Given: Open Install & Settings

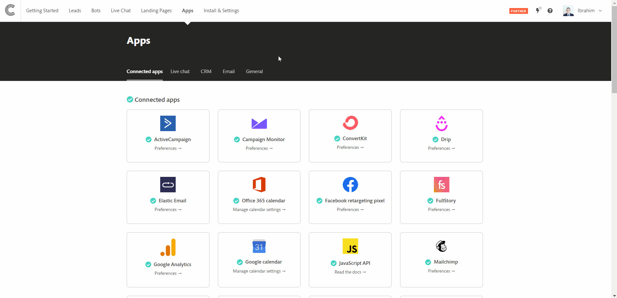Looking at the screenshot, I should (221, 11).
